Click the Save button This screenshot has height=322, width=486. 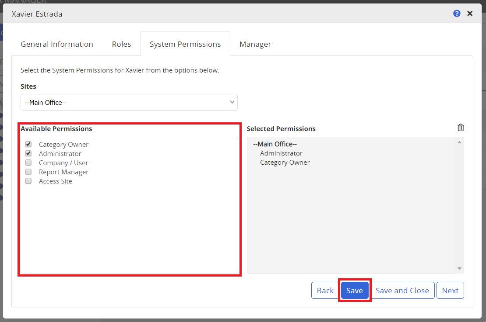coord(355,290)
